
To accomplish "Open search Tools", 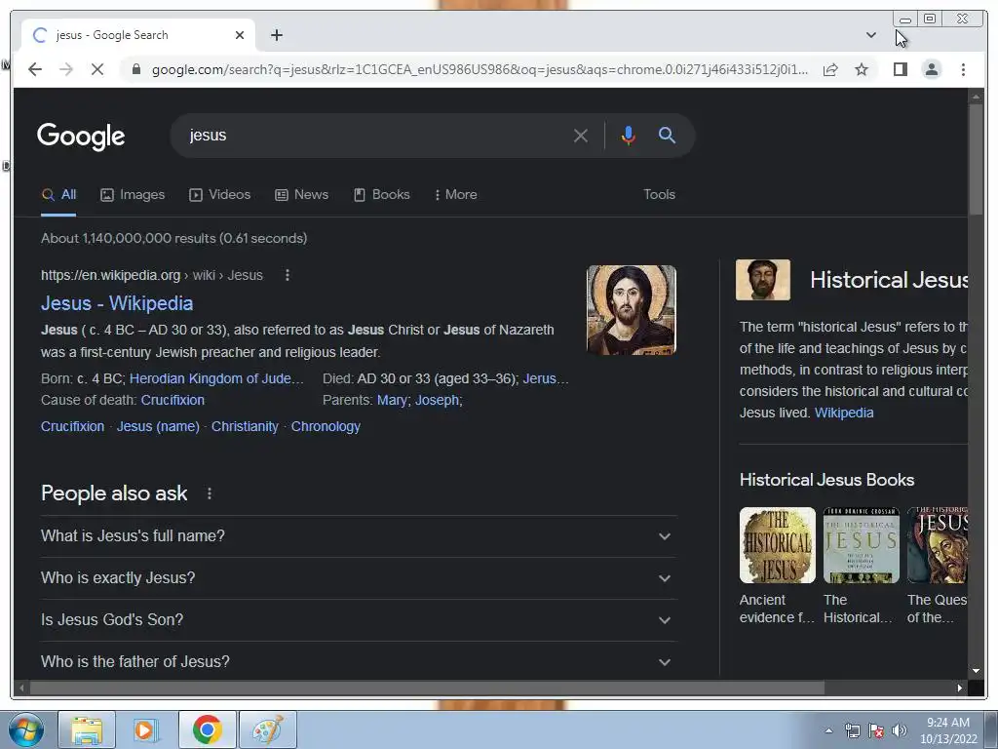I will pyautogui.click(x=659, y=195).
